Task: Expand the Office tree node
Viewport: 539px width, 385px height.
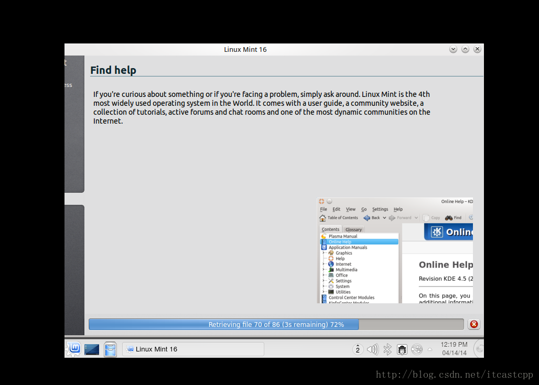Action: pyautogui.click(x=324, y=275)
